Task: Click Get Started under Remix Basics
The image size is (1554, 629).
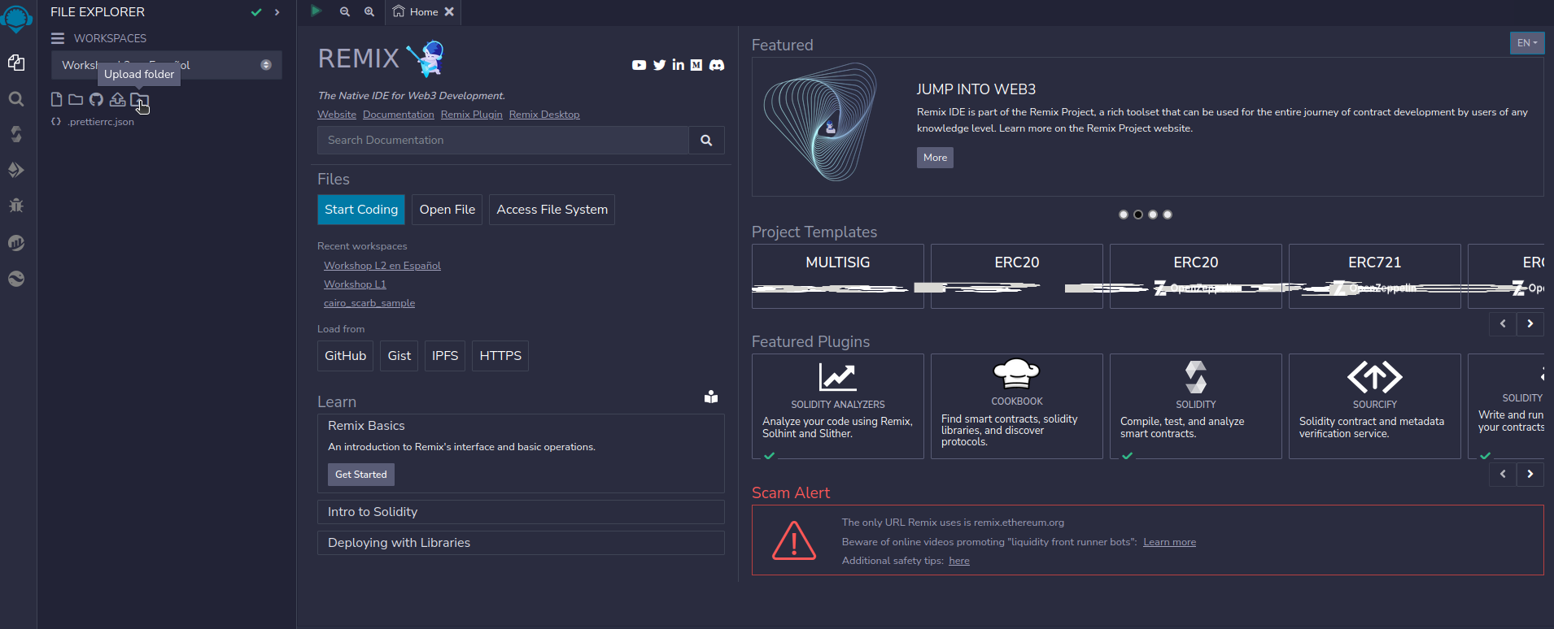Action: click(361, 475)
